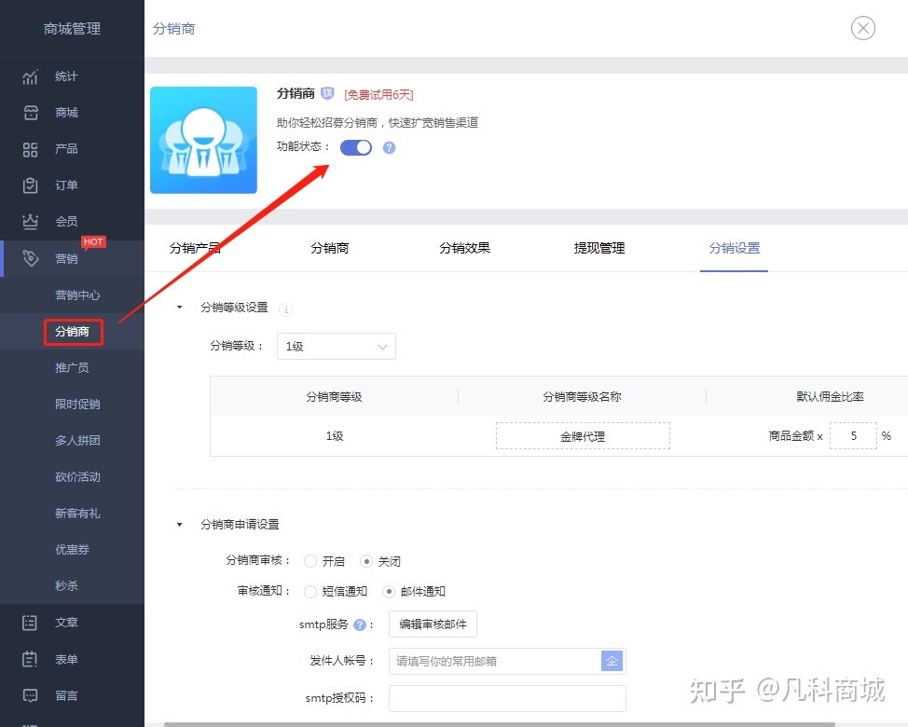Click the flagship badge icon next to 分销商 title
The width and height of the screenshot is (908, 727).
pyautogui.click(x=327, y=93)
